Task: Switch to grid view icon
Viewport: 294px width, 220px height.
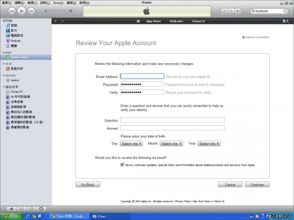Action: (x=231, y=11)
